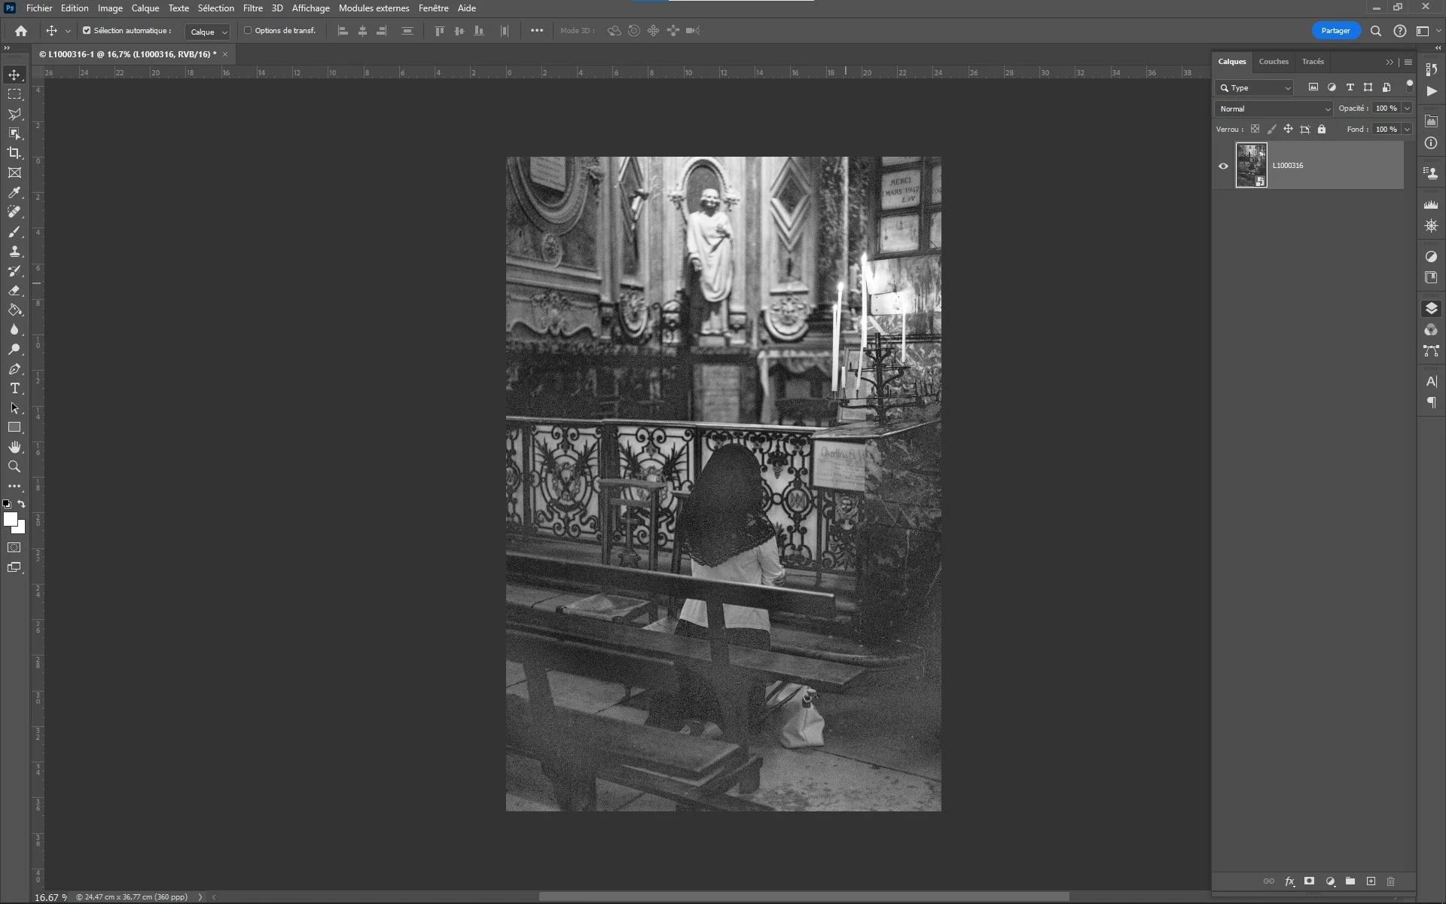Open the Normal blend mode dropdown
Image resolution: width=1446 pixels, height=904 pixels.
pyautogui.click(x=1274, y=108)
